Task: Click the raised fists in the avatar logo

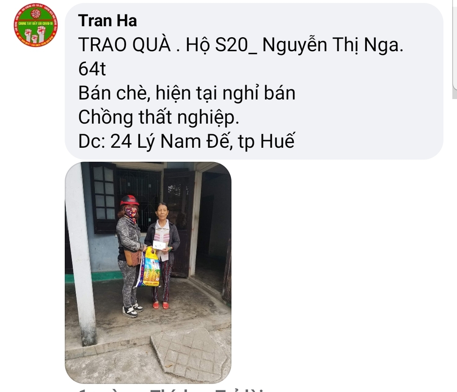Action: 35,34
